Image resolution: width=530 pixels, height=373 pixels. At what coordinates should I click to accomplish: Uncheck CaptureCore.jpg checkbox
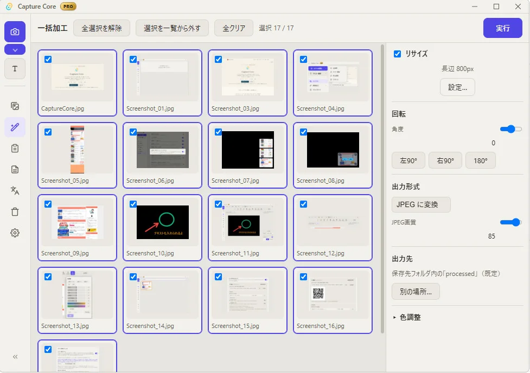tap(48, 60)
